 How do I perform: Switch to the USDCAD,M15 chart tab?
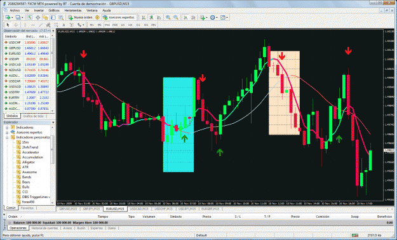click(139, 209)
